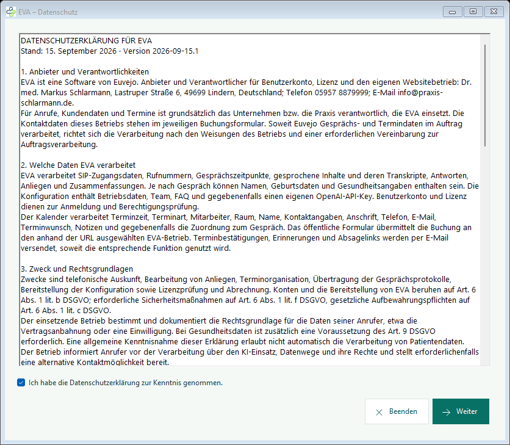510x445 pixels.
Task: Click the label 'Ich habe die Datenschutzerklärung zur Kenntnis genommen.'
Action: point(126,383)
